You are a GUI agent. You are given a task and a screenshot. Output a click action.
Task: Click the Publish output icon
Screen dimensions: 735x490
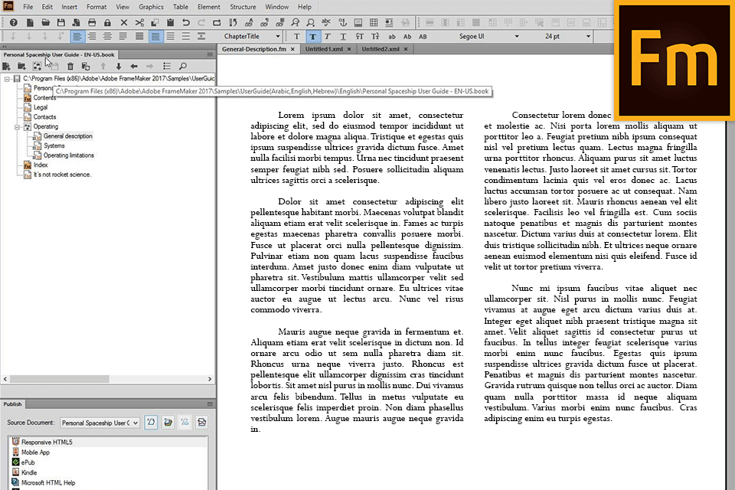point(168,423)
